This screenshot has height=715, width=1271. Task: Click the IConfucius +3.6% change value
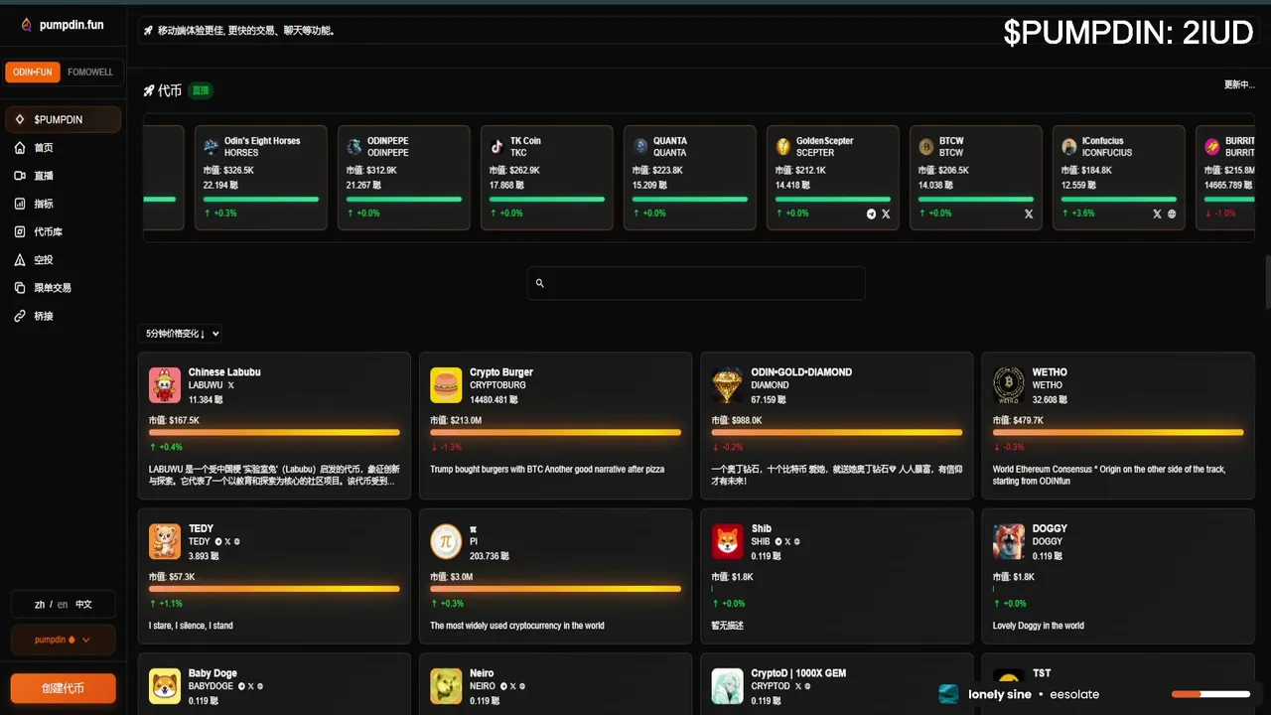point(1077,214)
